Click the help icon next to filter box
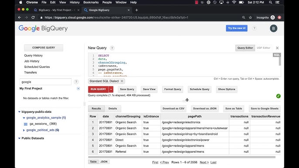Image resolution: width=299 pixels, height=168 pixels. (x=76, y=82)
